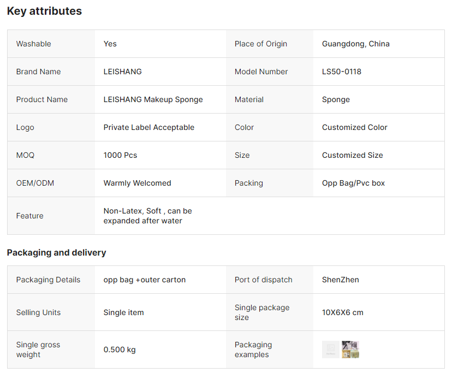Click the ShenZhen port of dispatch value
Image resolution: width=452 pixels, height=373 pixels.
coord(340,280)
